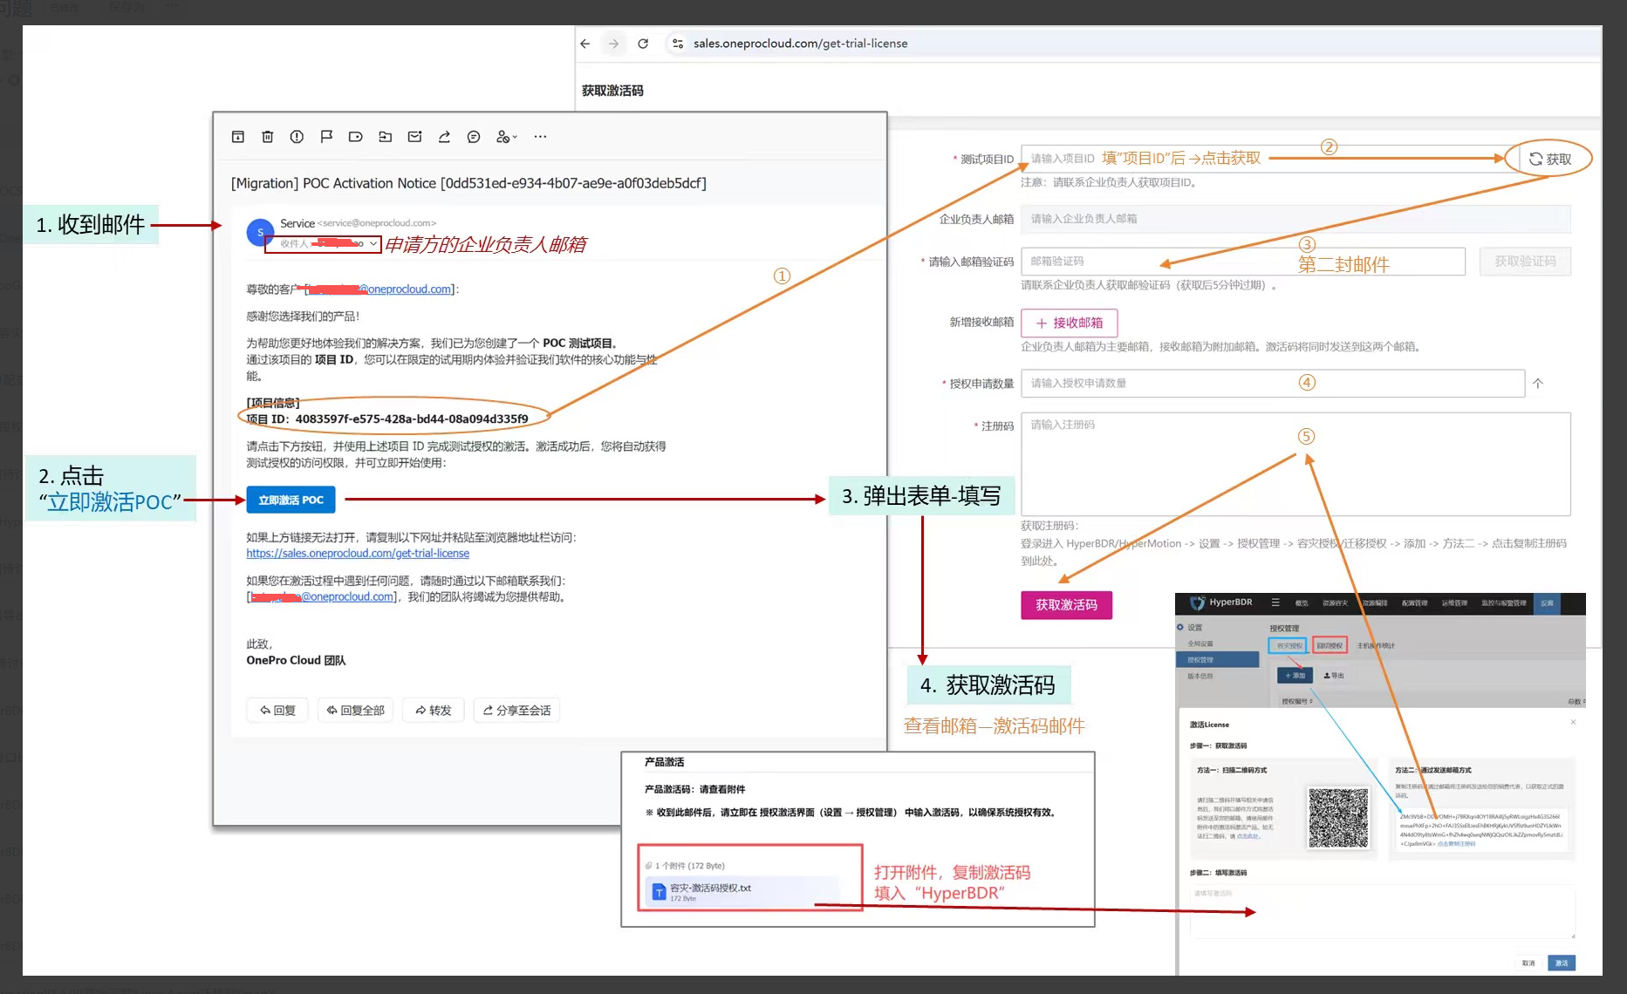Open the sales.oneprocloud.com get-trial-license link
Screen dimensions: 1627x994
tap(358, 554)
